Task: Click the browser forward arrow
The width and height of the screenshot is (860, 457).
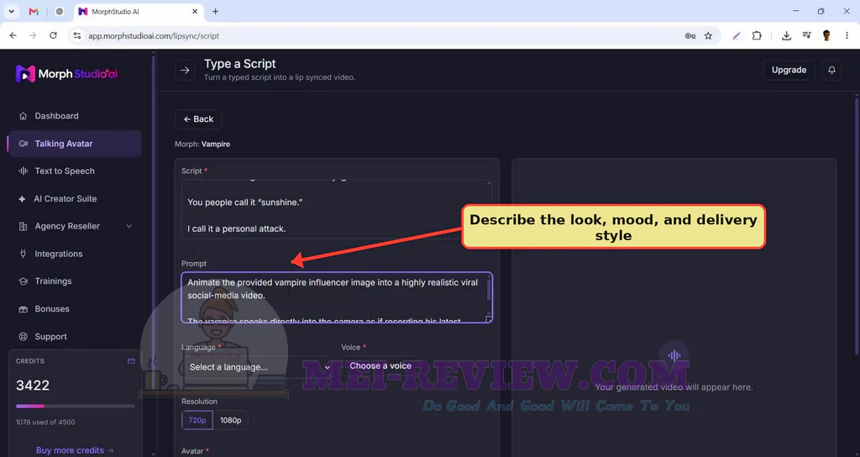Action: (x=33, y=35)
